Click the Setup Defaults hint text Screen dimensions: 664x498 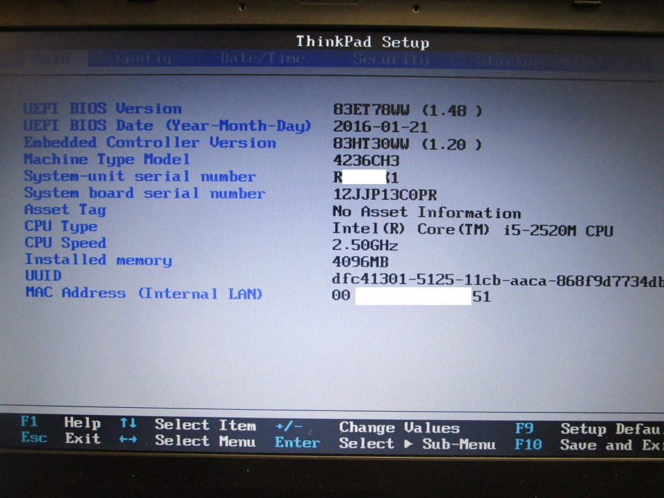(612, 429)
